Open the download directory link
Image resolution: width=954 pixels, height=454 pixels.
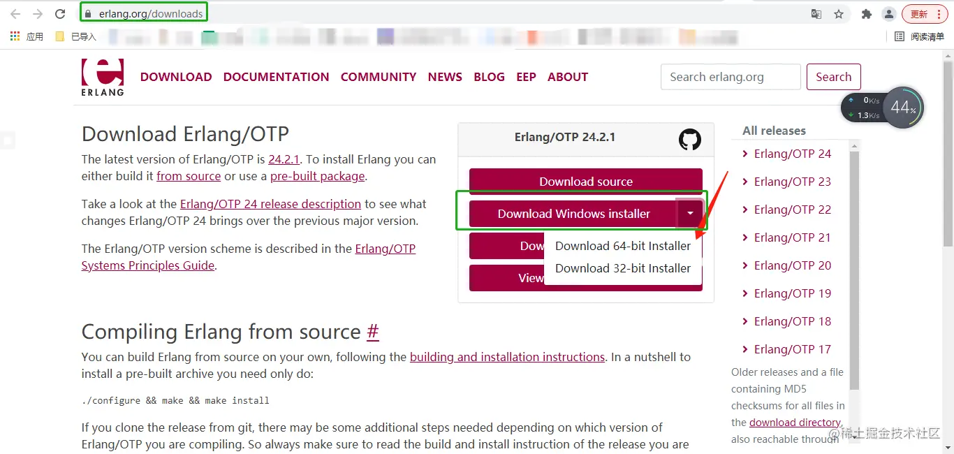[795, 423]
